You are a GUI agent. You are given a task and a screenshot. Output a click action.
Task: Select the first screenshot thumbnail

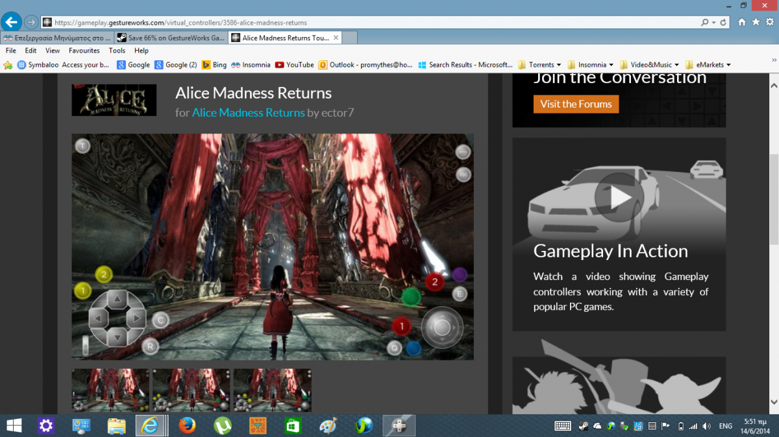(x=110, y=390)
